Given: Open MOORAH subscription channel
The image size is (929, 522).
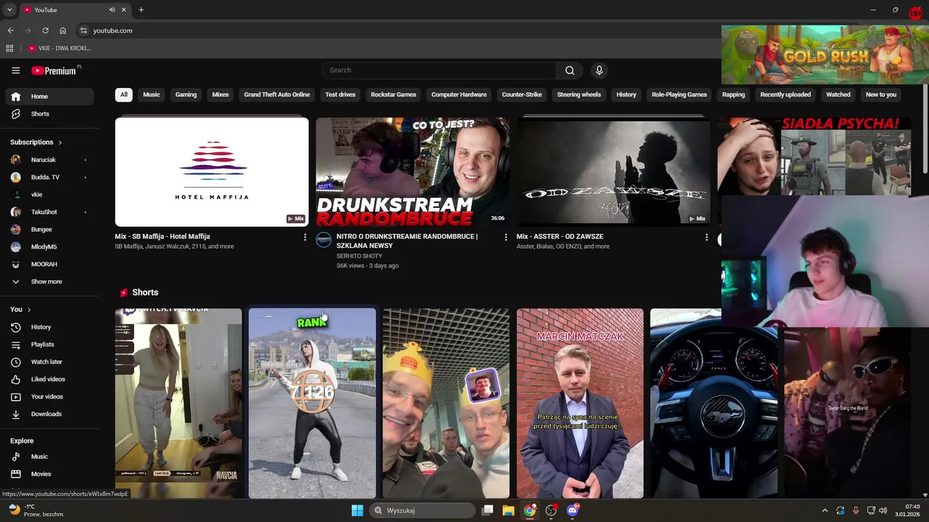Looking at the screenshot, I should (49, 264).
